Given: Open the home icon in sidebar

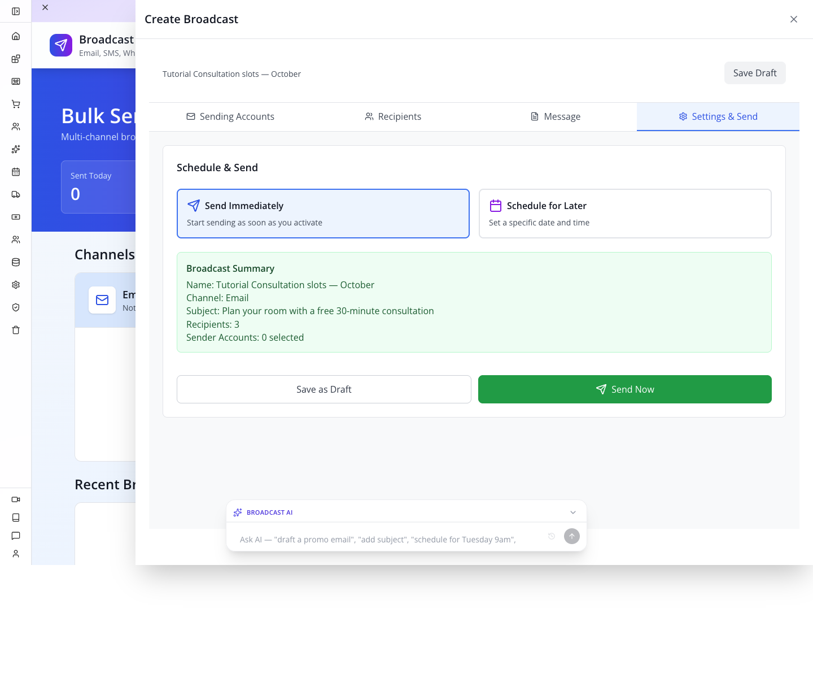Looking at the screenshot, I should pyautogui.click(x=16, y=36).
